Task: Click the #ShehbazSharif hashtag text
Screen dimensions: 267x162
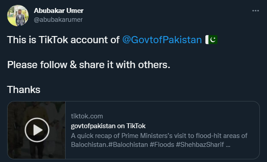Action: coord(200,145)
